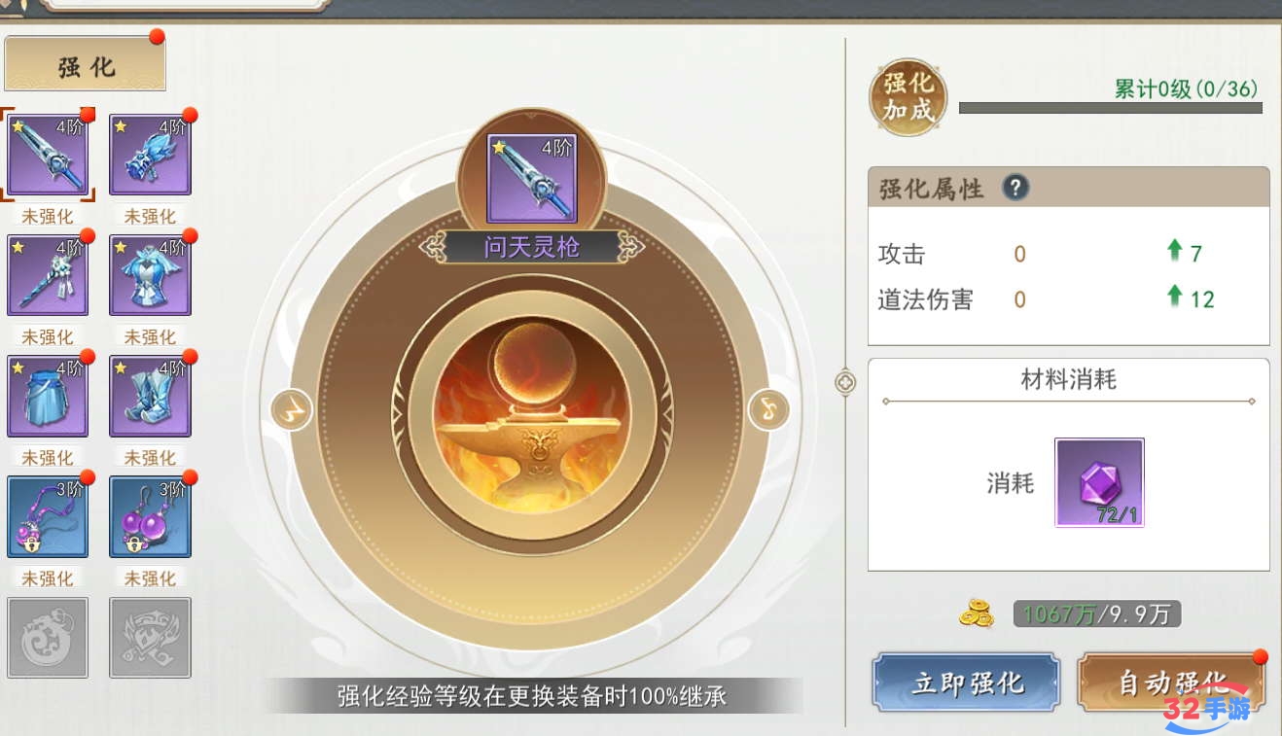Select the purple necklace slot
This screenshot has width=1282, height=736.
click(x=48, y=516)
